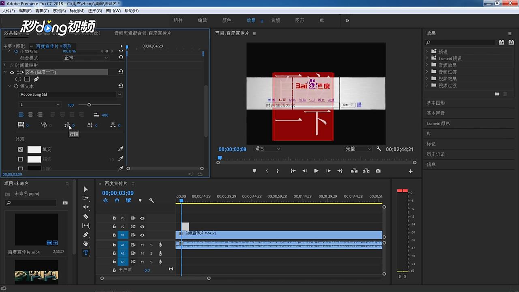Click the white fill color swatch

(x=34, y=150)
